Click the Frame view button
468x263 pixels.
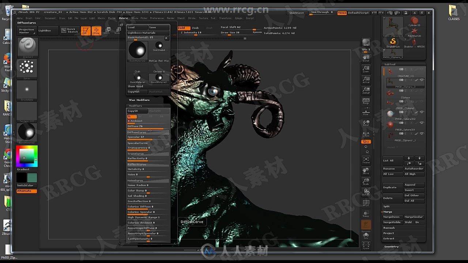click(x=366, y=160)
